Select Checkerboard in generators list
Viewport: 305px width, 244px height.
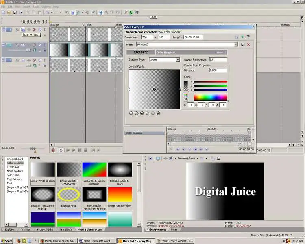[15, 159]
